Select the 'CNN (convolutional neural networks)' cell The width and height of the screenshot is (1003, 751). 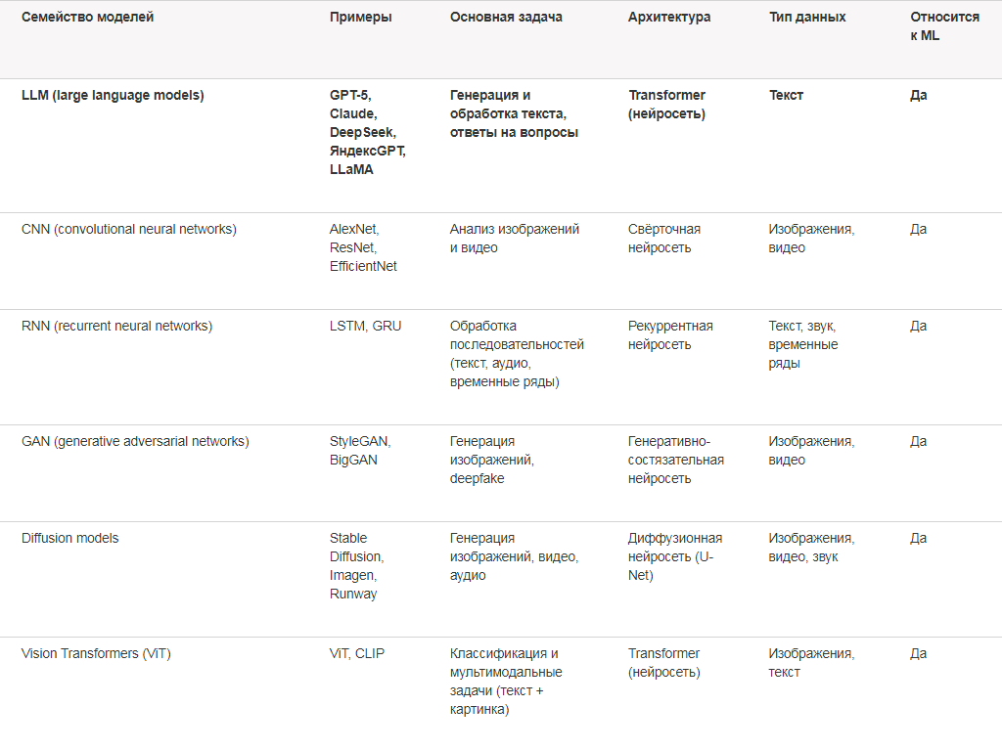[128, 230]
